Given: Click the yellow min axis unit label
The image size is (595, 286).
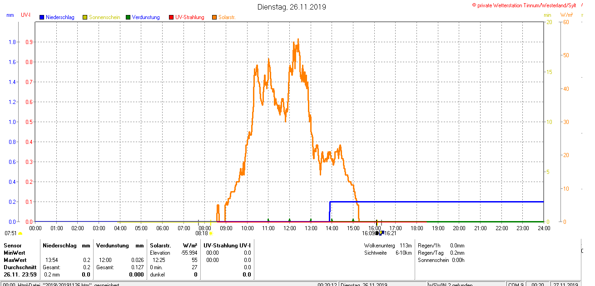Looking at the screenshot, I should click(x=548, y=15).
